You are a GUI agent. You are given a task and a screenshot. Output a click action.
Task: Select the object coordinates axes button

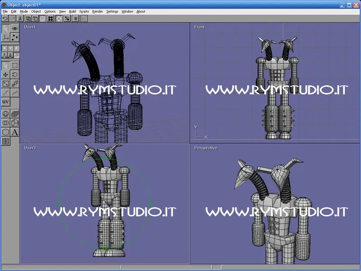10,55
